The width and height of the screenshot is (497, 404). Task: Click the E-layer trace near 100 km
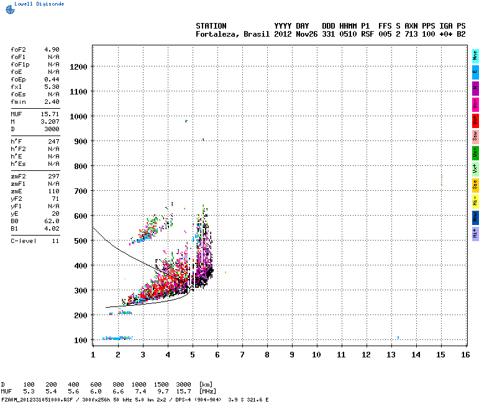coord(117,338)
